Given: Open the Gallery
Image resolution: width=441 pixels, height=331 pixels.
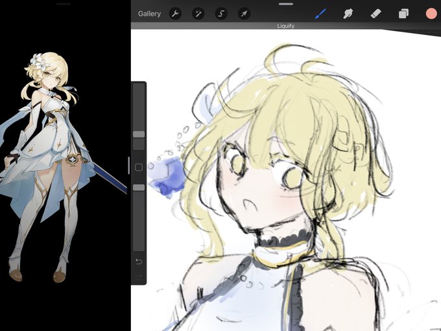Looking at the screenshot, I should tap(149, 14).
